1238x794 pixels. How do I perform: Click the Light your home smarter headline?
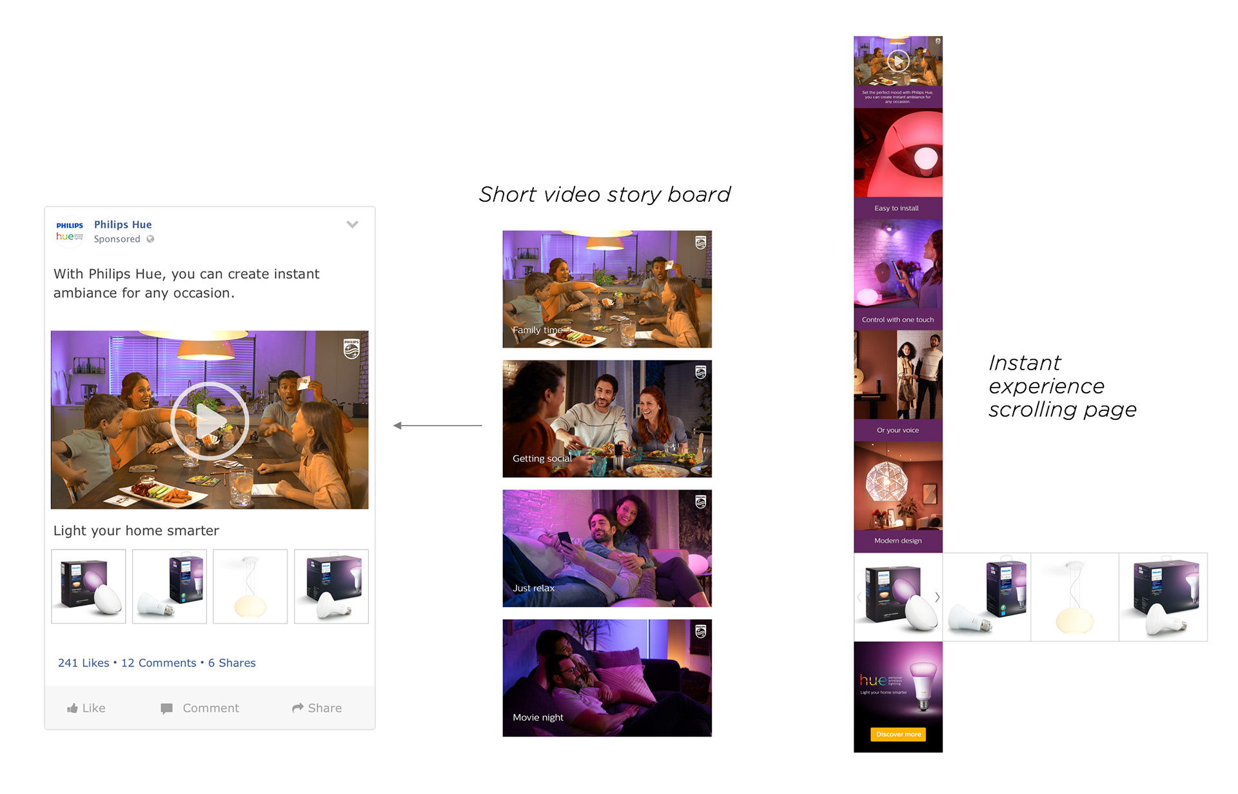coord(136,531)
